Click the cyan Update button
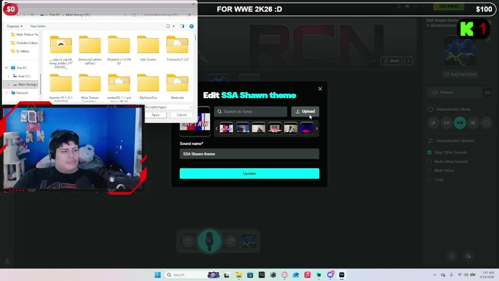The image size is (499, 281). [249, 173]
